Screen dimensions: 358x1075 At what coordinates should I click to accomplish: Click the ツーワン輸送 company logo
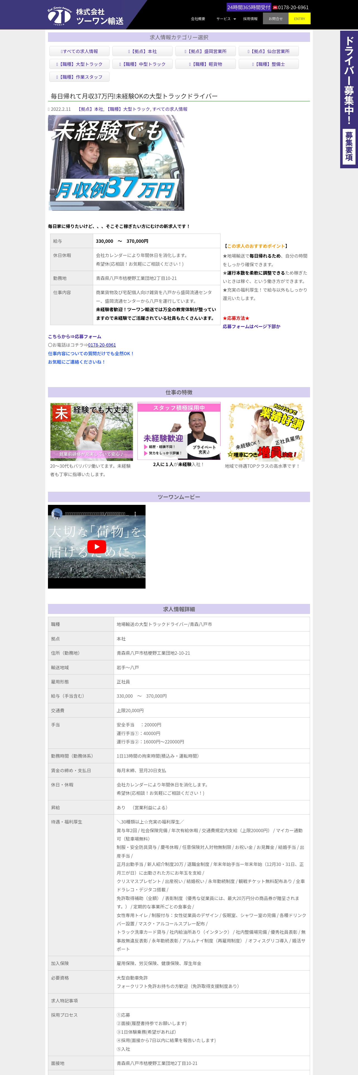86,17
